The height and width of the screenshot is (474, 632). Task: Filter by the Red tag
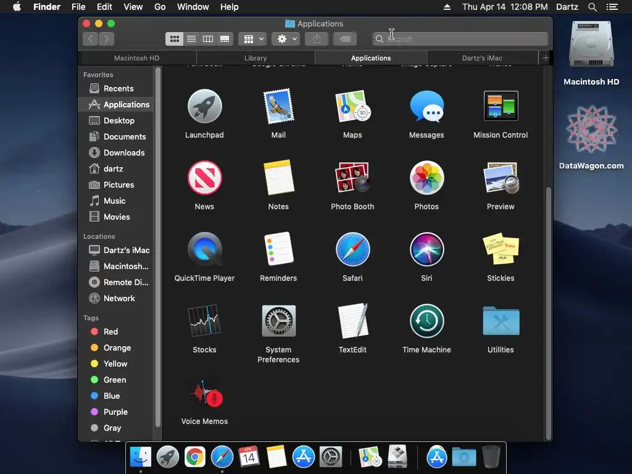pyautogui.click(x=115, y=331)
